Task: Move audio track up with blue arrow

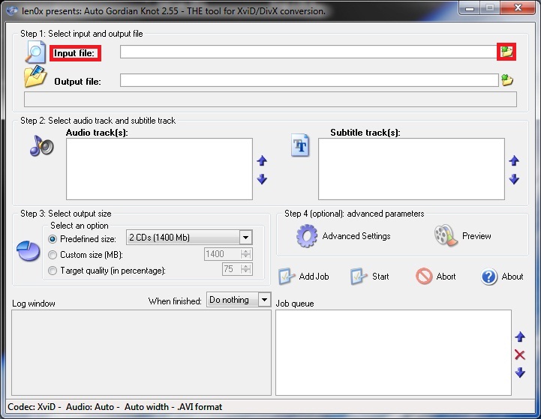Action: point(262,160)
